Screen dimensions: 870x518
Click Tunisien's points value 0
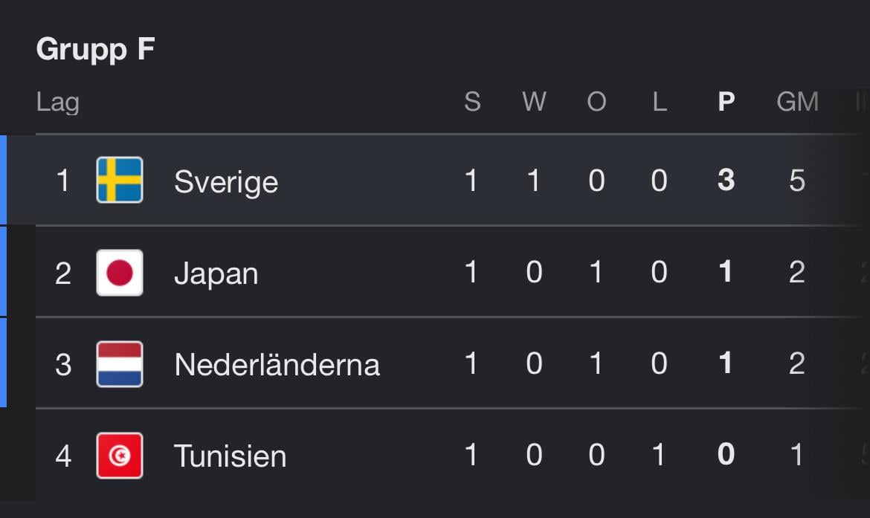726,455
